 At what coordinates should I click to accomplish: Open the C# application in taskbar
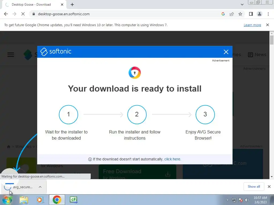pos(74,200)
